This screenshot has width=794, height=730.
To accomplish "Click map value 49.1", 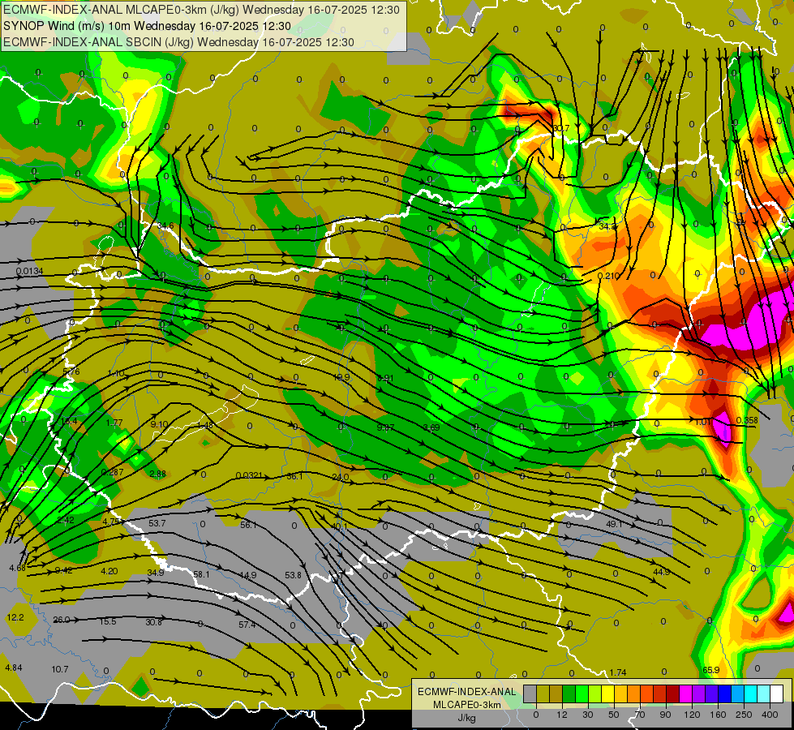I will click(x=614, y=523).
